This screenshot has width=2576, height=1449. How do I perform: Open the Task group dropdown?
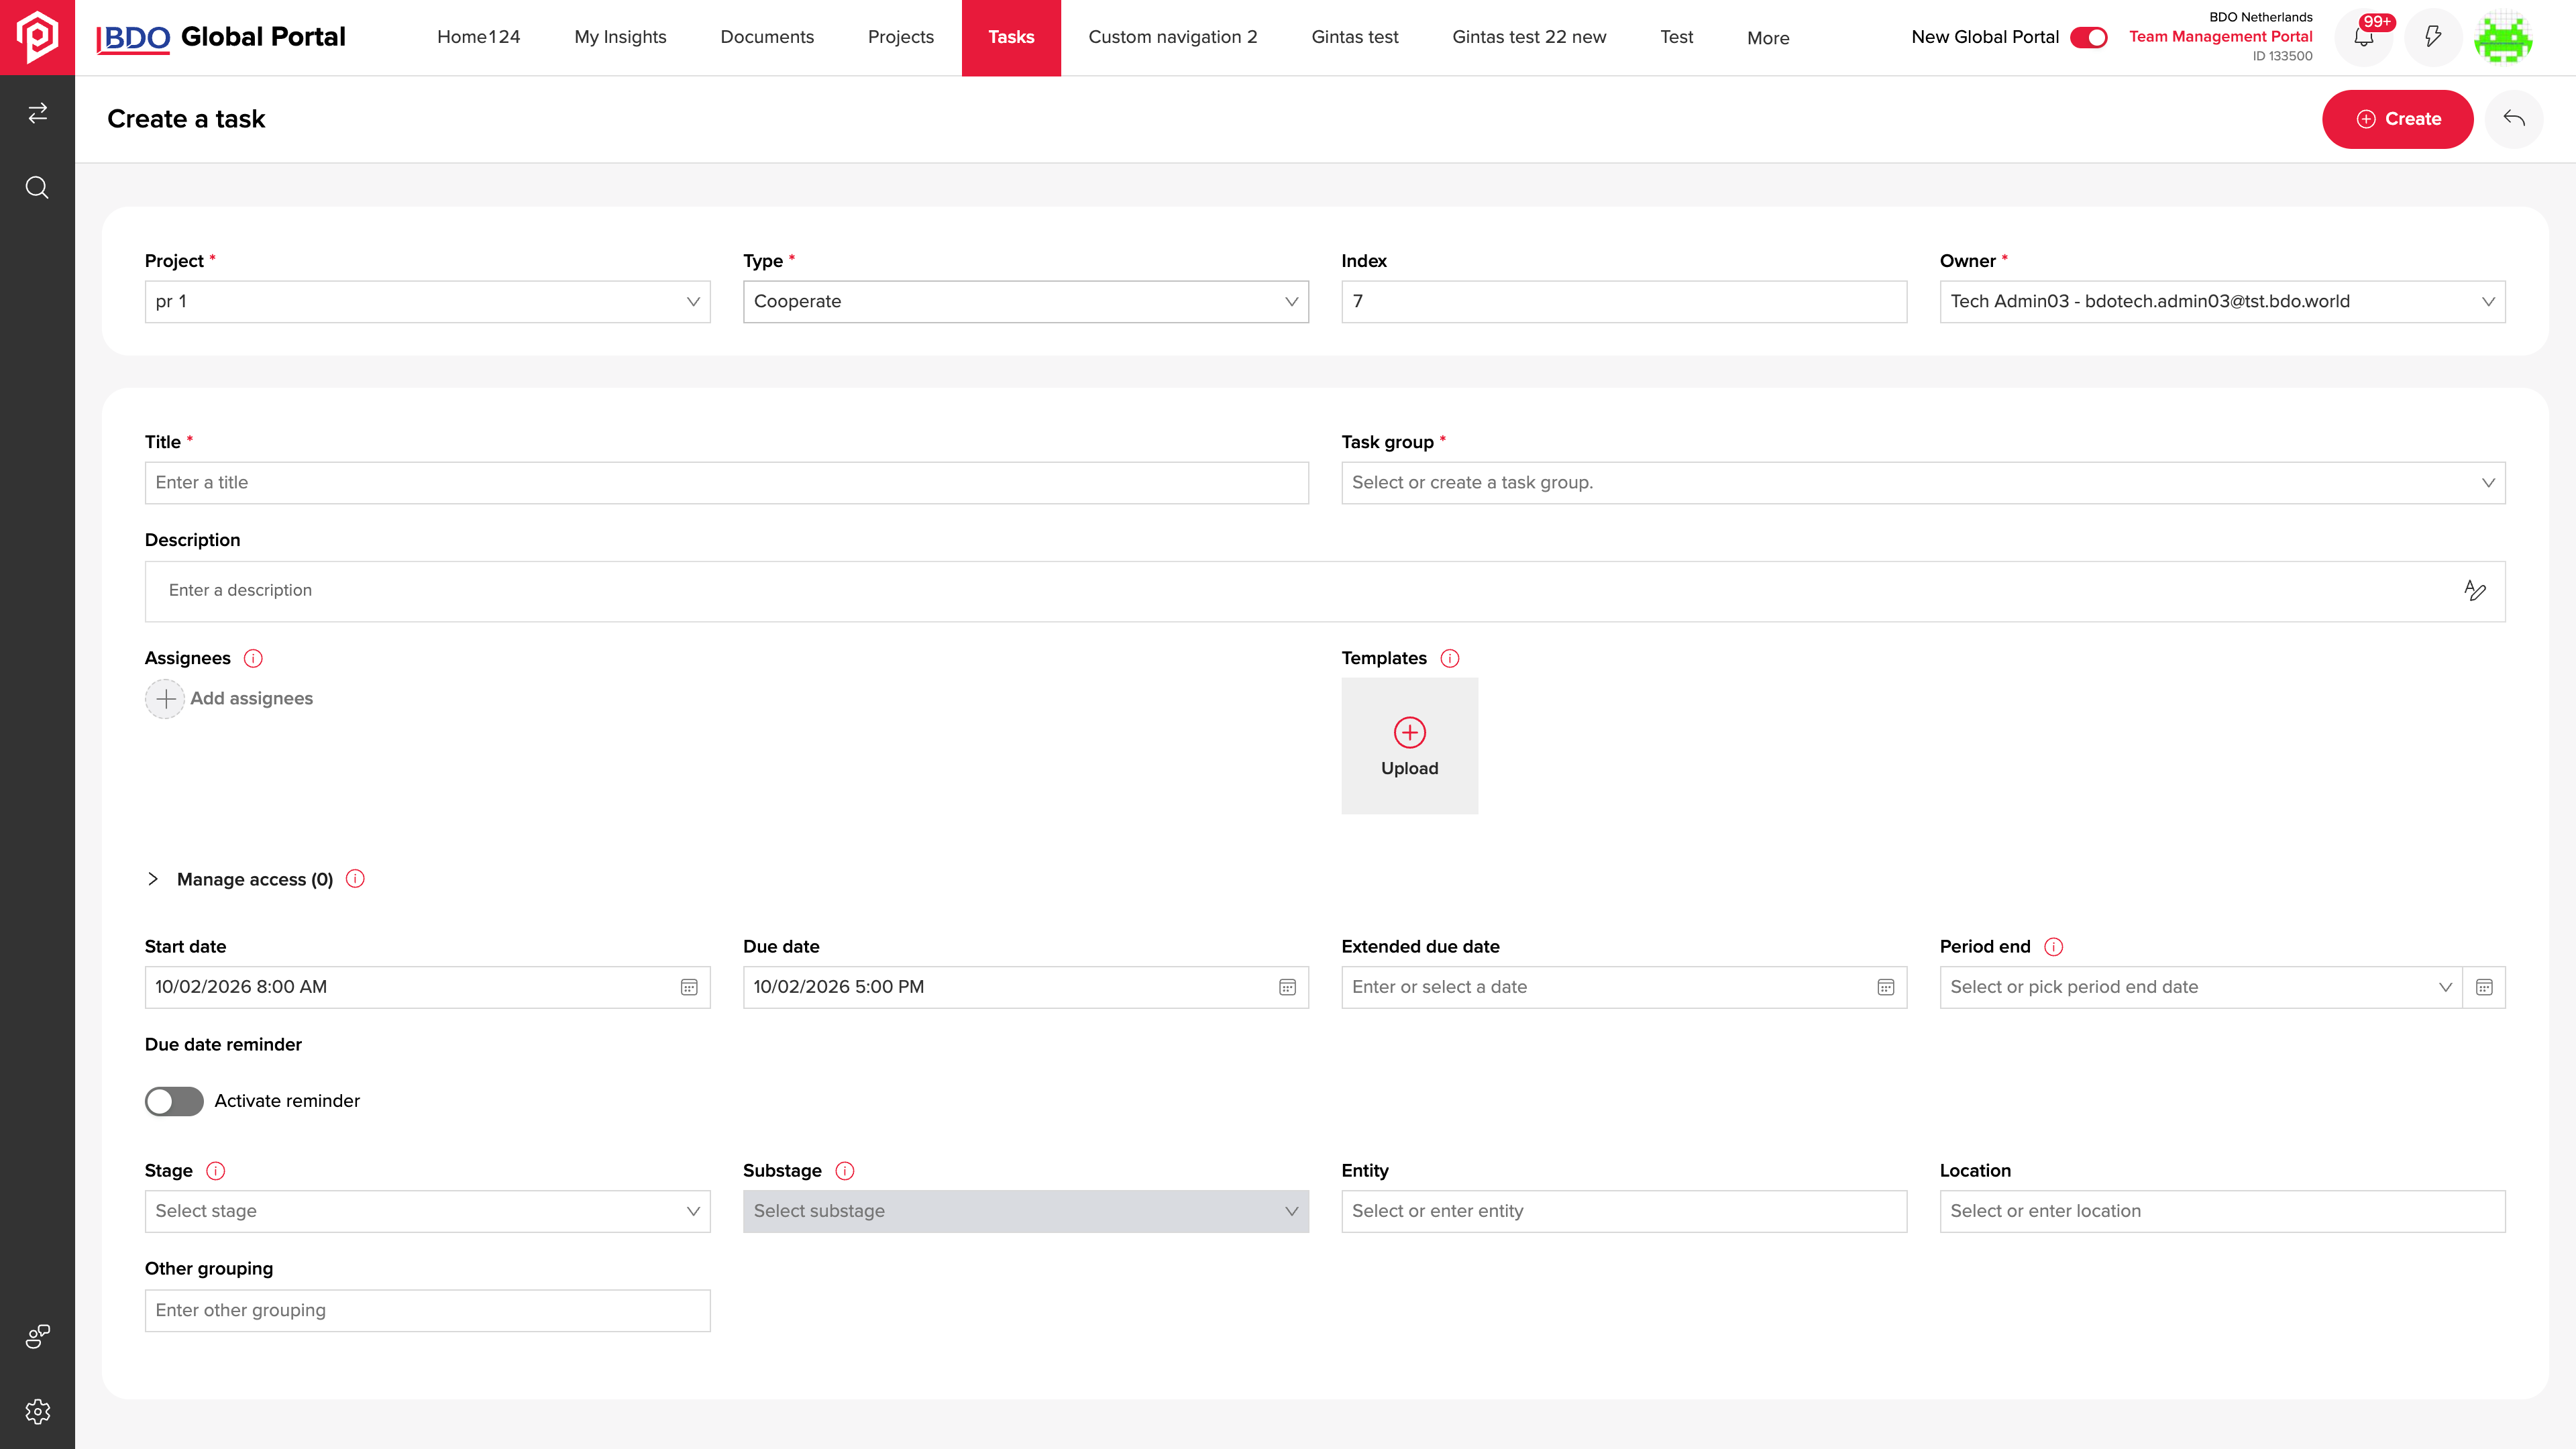[x=1923, y=483]
